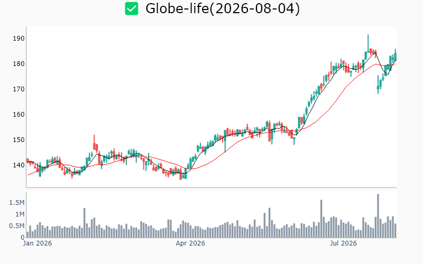Click the 140 price axis label
The image size is (423, 264).
point(19,165)
